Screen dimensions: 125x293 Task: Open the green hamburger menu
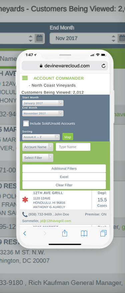25,78
